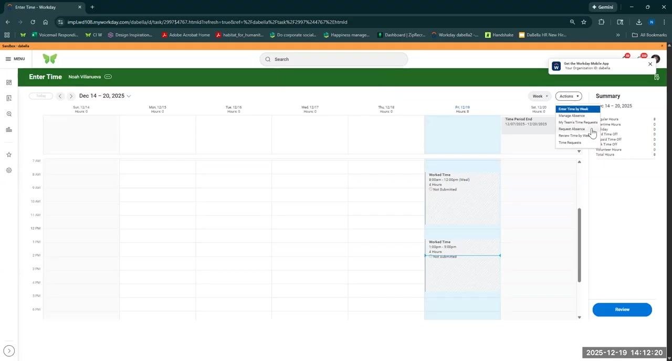Image resolution: width=672 pixels, height=361 pixels.
Task: Go back in Chrome history
Action: (x=7, y=22)
